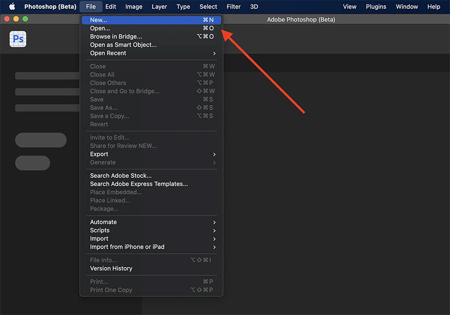
Task: Choose Search Adobe Express Templates...
Action: [139, 184]
